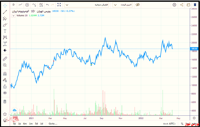Viewport: 200px width, 127px height.
Task: Select the pitchfork tool
Action: tap(5, 18)
